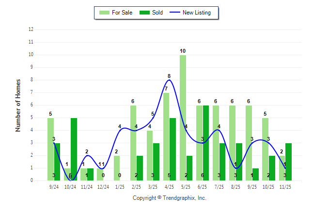Click the For Sale bar for 2/25

pos(133,143)
